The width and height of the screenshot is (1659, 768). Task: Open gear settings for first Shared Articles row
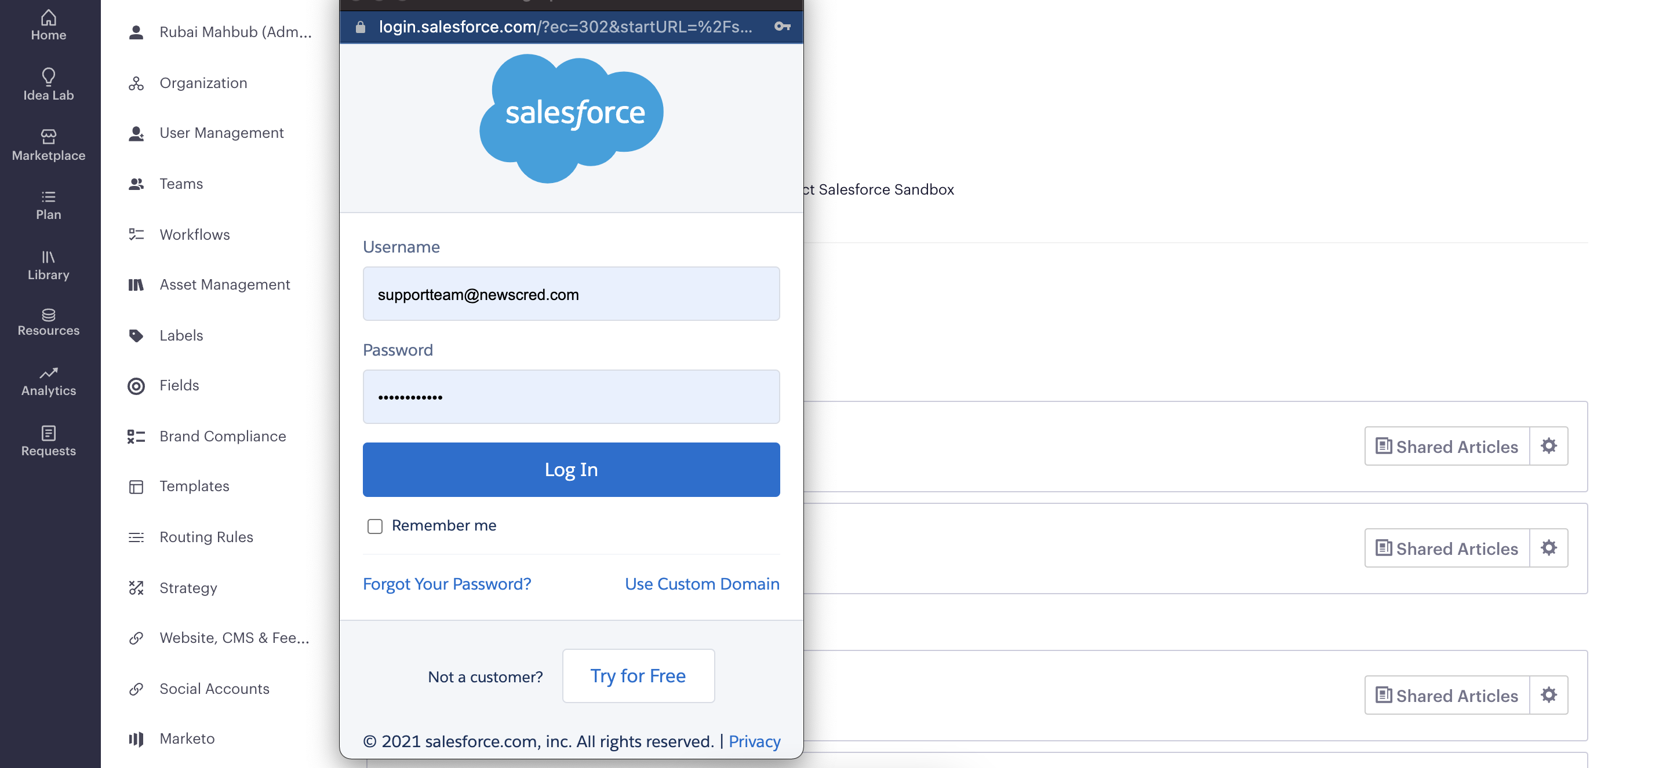pos(1549,445)
